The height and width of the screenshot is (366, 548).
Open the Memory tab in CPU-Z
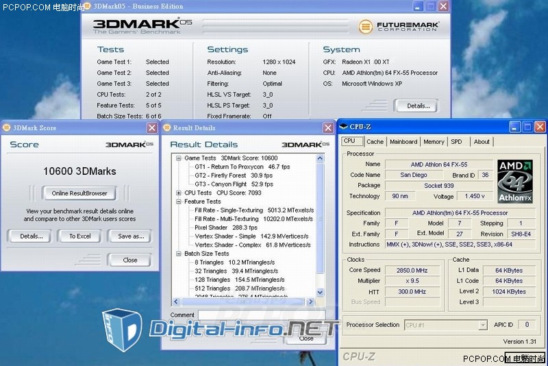point(433,142)
